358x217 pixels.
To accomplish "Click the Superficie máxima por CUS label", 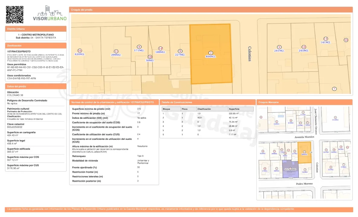I will coord(23,165).
